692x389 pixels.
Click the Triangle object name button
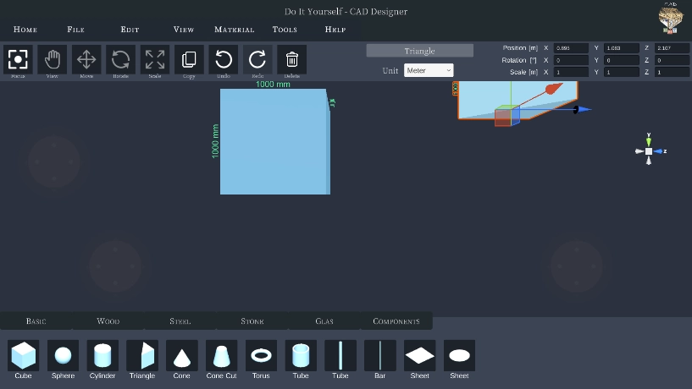pos(419,51)
